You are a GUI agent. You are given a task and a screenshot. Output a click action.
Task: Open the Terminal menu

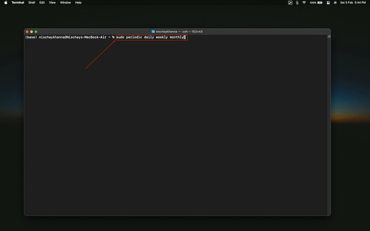[18, 3]
